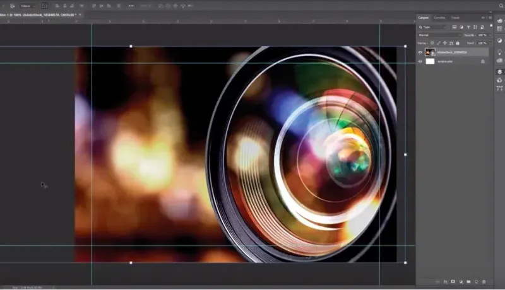Select the AdobeStock document tab
Screen dimensions: 505x290
tap(39, 14)
